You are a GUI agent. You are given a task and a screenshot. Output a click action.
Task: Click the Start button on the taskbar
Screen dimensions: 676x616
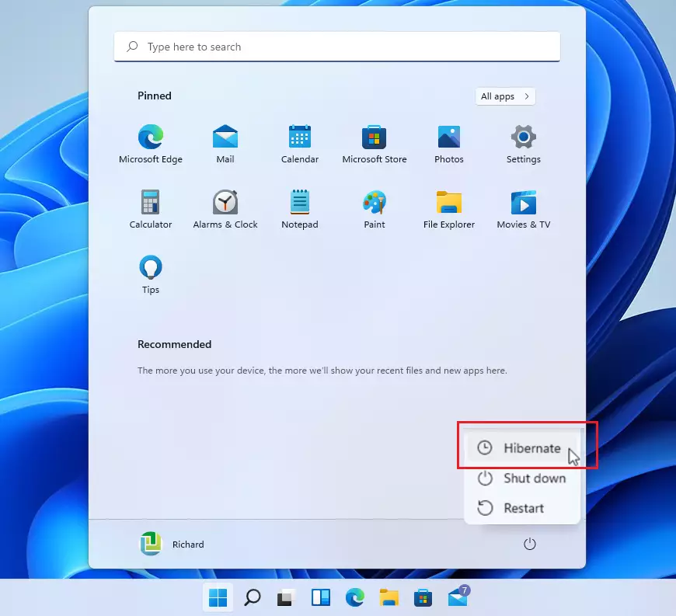click(x=218, y=597)
